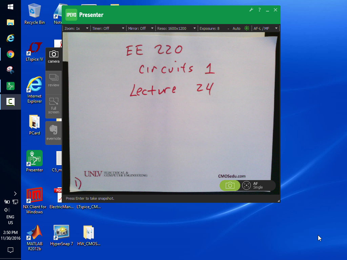The image size is (347, 260).
Task: Launch MATLAB R2012b from desktop
Action: point(34,238)
